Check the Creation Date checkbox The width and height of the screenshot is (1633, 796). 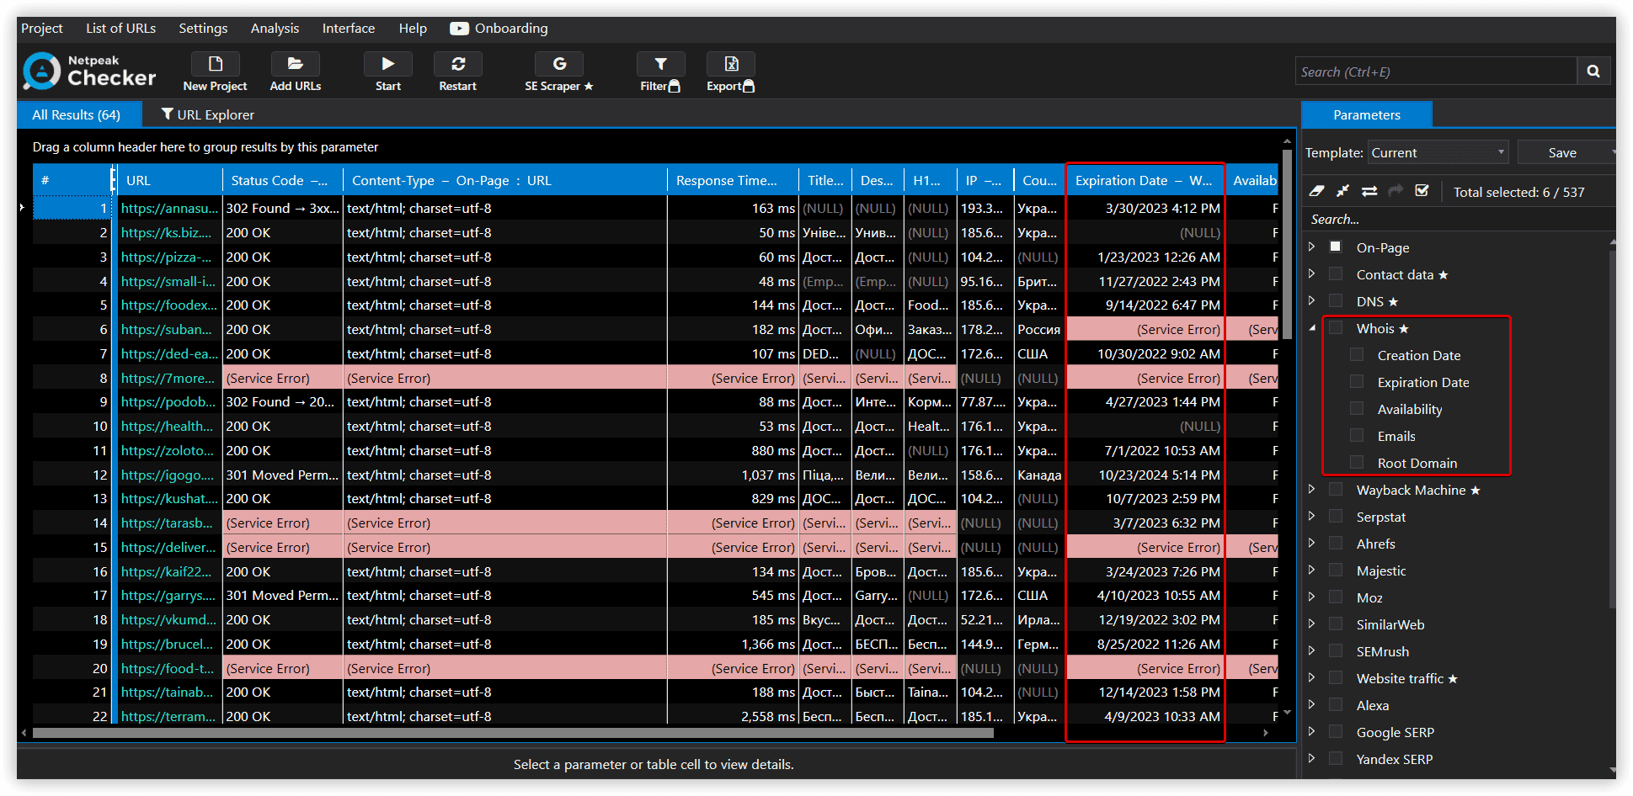pos(1357,355)
